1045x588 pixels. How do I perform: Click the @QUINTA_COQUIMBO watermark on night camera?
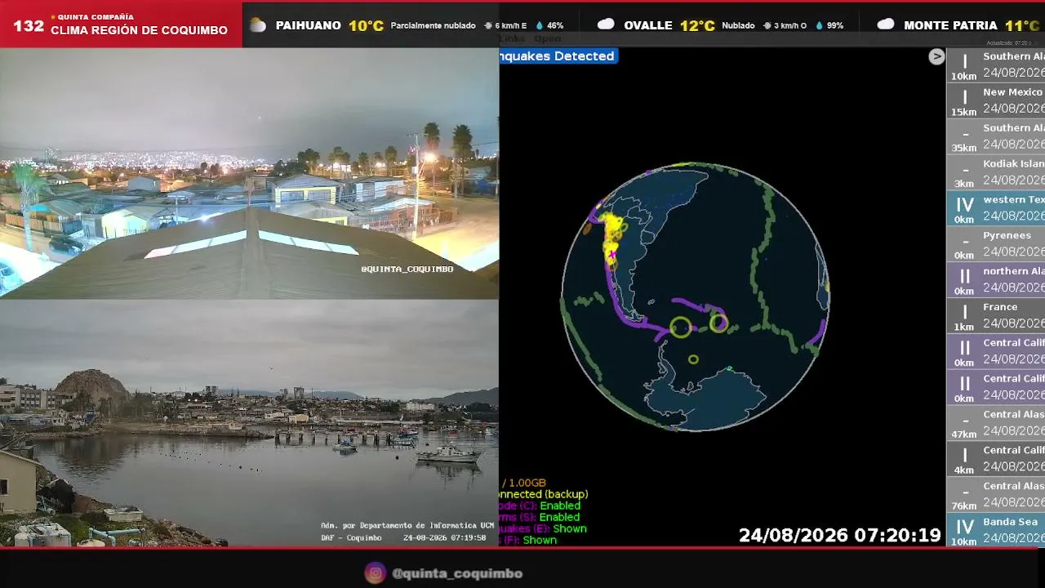click(407, 269)
